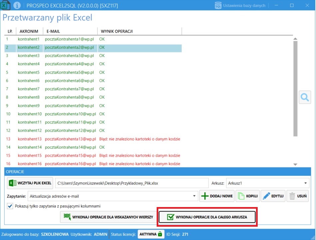Image resolution: width=316 pixels, height=240 pixels.
Task: Click the DODAJ NOWE button
Action: point(217,196)
